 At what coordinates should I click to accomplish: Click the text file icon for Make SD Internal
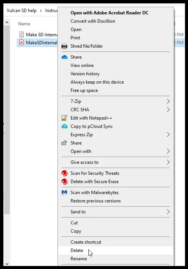click(22, 34)
